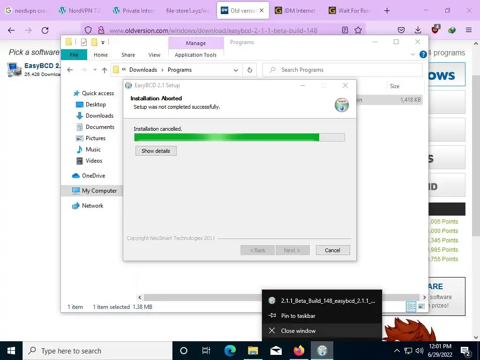Open Documents in navigation pane
This screenshot has width=480, height=360.
click(95, 127)
